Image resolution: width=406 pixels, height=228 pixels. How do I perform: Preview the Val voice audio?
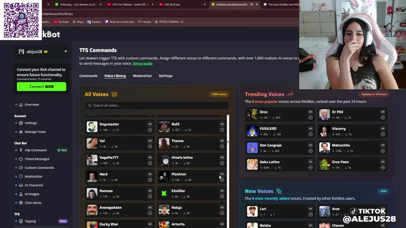(x=150, y=141)
